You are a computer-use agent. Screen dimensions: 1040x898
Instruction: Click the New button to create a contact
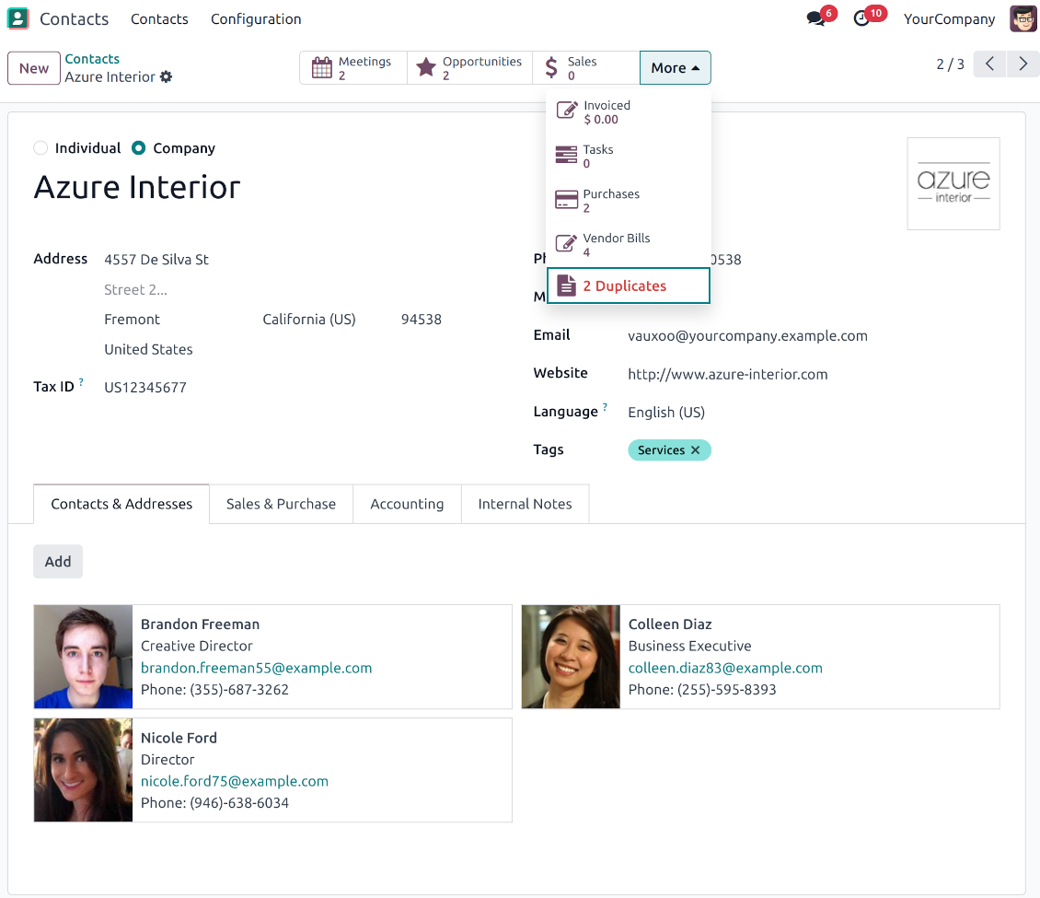pyautogui.click(x=33, y=68)
